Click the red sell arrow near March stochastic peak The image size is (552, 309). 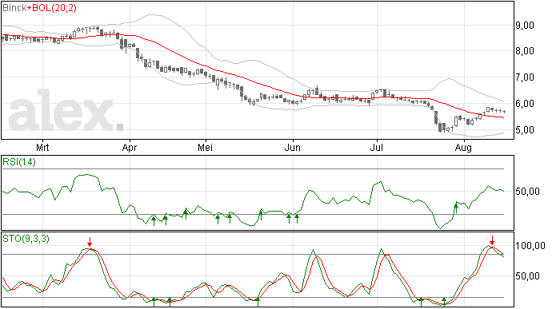(90, 242)
